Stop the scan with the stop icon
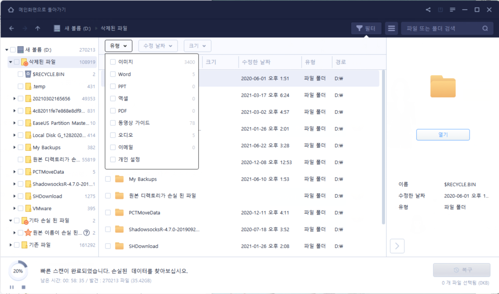 24,287
